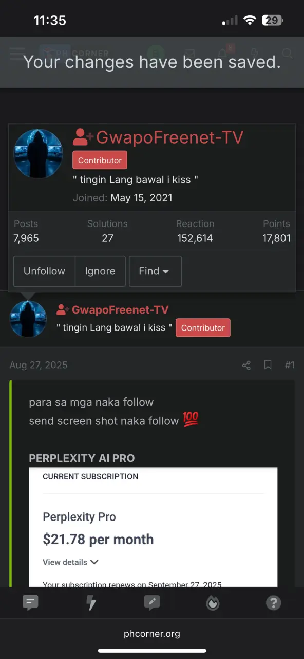Tap the small avatar in post header
This screenshot has width=304, height=659.
tap(28, 319)
